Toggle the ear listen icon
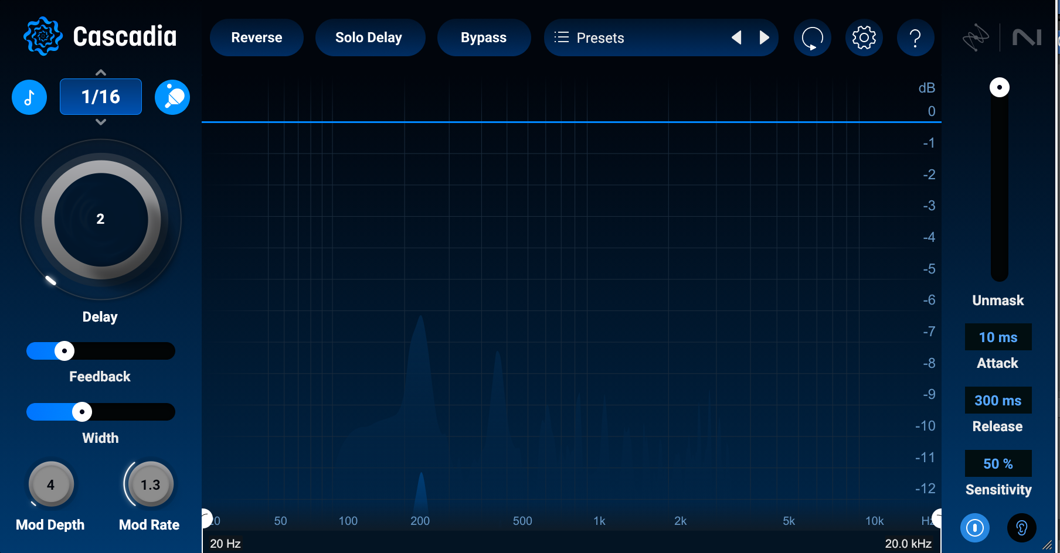 [1022, 528]
